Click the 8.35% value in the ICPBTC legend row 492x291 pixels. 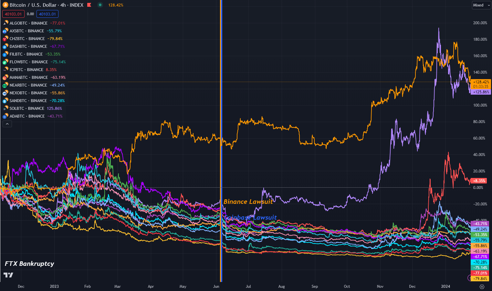[x=51, y=69]
